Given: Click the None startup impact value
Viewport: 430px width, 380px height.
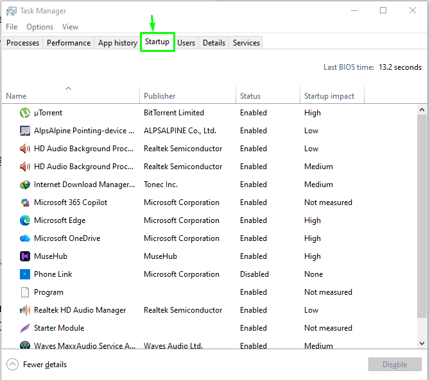Looking at the screenshot, I should [x=313, y=274].
